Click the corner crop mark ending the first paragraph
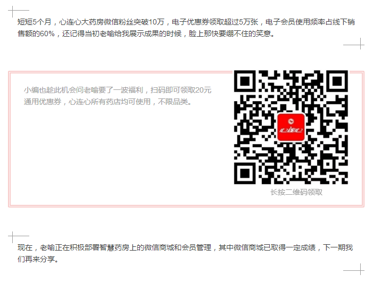 click(x=354, y=44)
